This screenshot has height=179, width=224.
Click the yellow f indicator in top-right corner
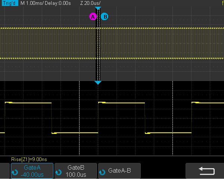pos(222,3)
